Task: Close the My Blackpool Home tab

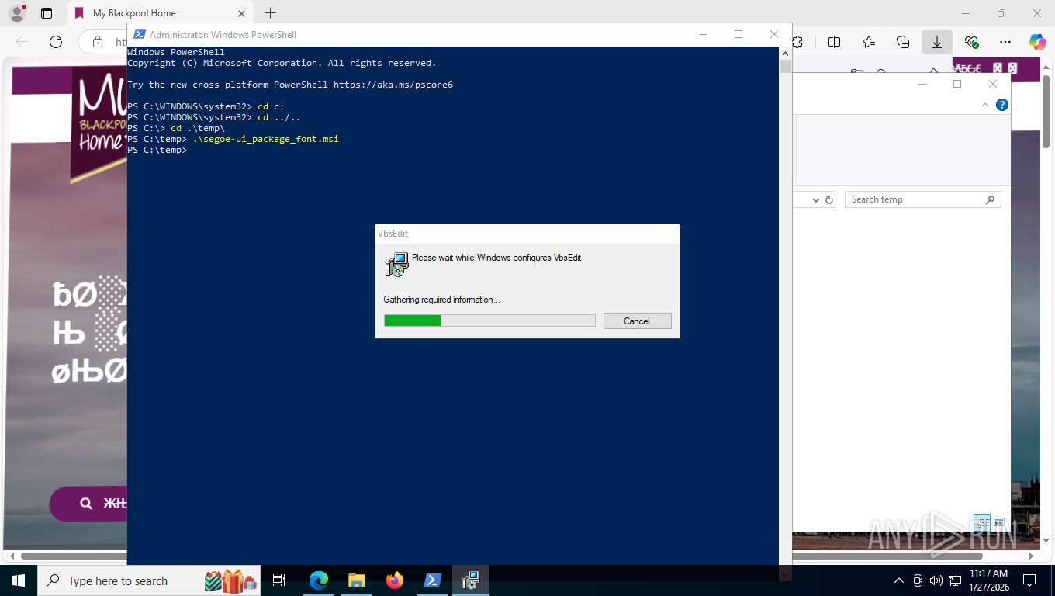Action: 241,13
